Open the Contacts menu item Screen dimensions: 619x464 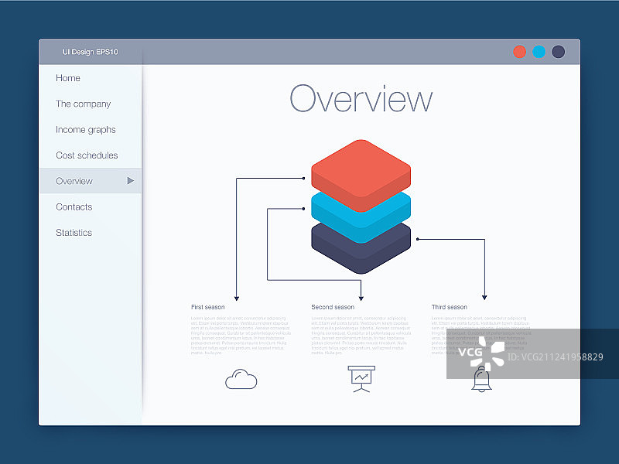point(74,207)
